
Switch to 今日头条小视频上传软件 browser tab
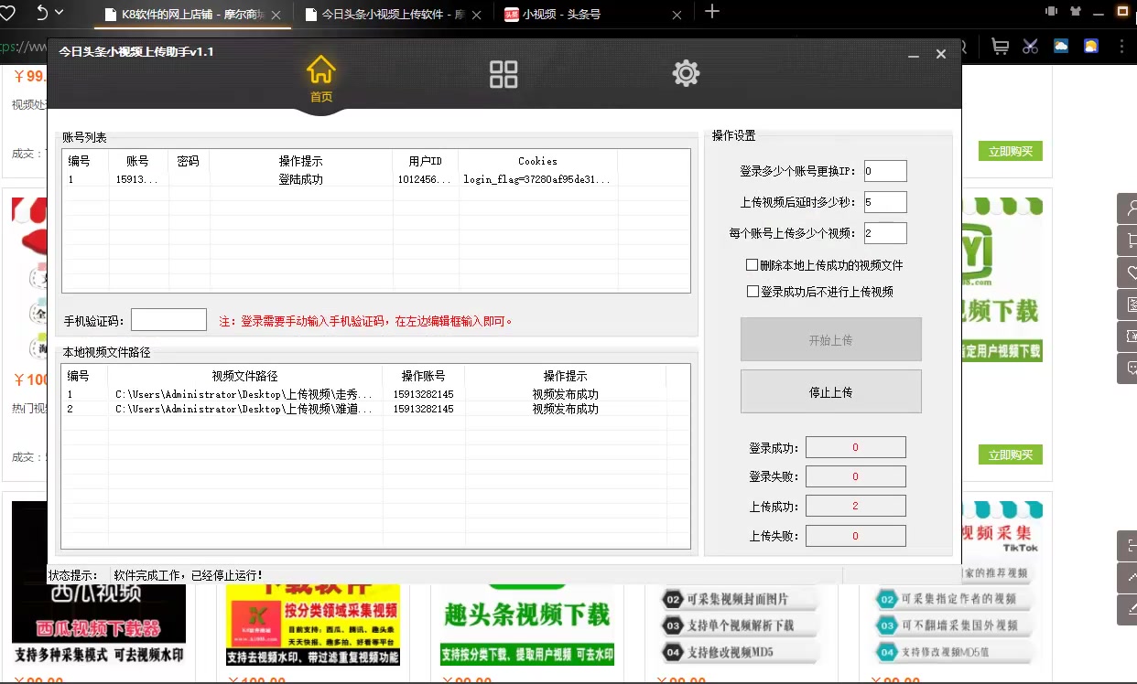(x=391, y=15)
